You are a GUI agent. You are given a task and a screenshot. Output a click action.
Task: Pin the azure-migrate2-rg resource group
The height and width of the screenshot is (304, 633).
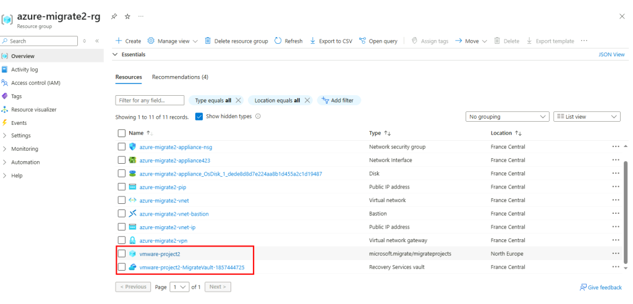click(x=114, y=17)
